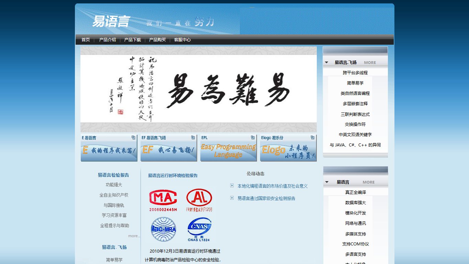
Task: Open 学习资源丰富 link
Action: pyautogui.click(x=114, y=215)
